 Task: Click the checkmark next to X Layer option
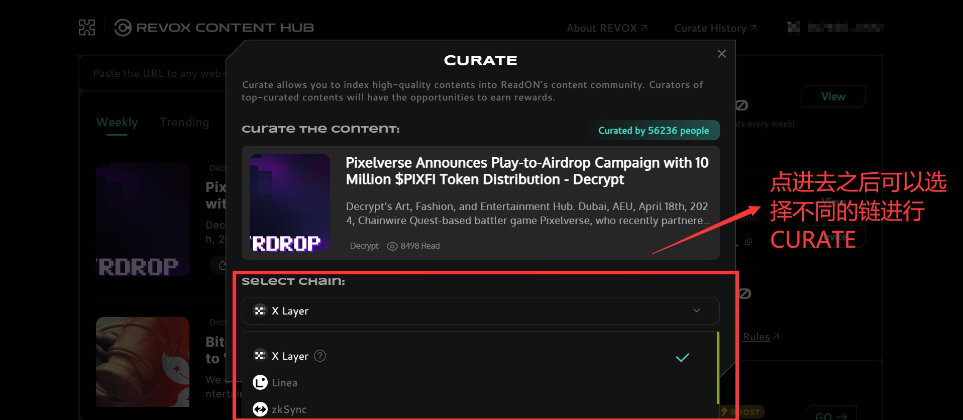pyautogui.click(x=683, y=358)
